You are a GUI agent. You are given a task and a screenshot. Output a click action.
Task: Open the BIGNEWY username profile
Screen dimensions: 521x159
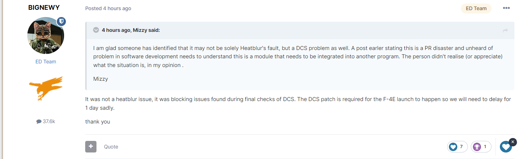[44, 8]
